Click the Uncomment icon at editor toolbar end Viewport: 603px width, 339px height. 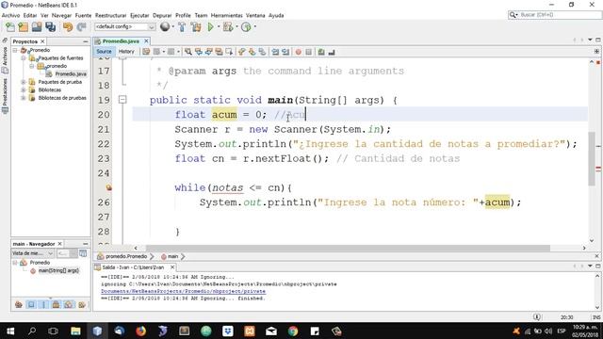(x=332, y=52)
